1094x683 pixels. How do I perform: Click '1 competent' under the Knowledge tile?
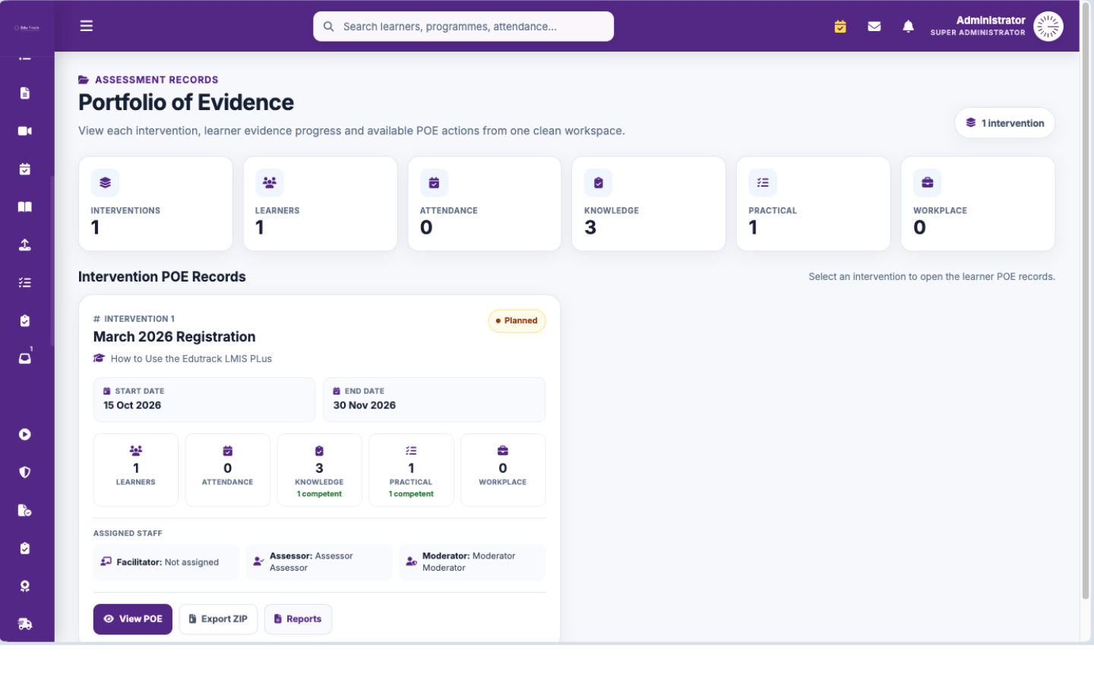(319, 494)
